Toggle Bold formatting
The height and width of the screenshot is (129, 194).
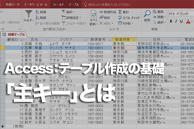[171, 21]
